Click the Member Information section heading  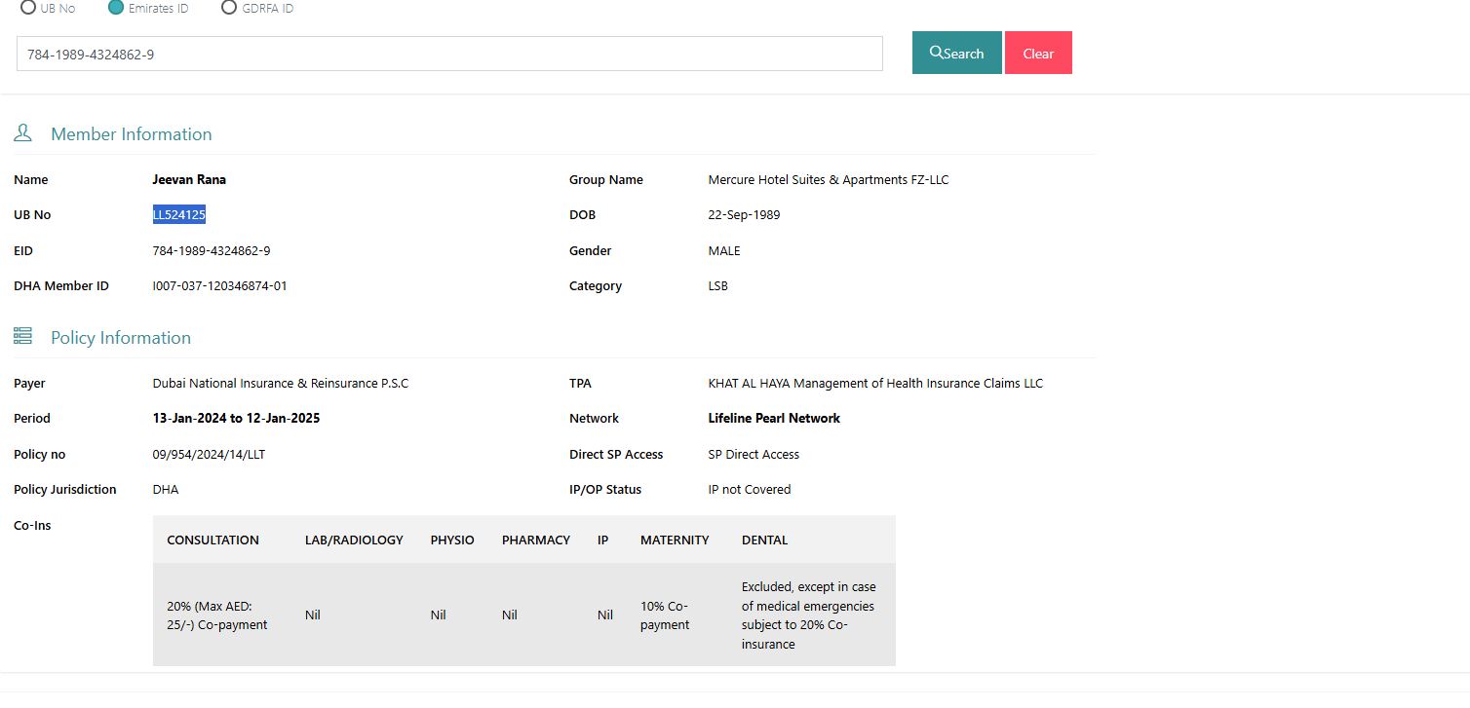coord(131,134)
